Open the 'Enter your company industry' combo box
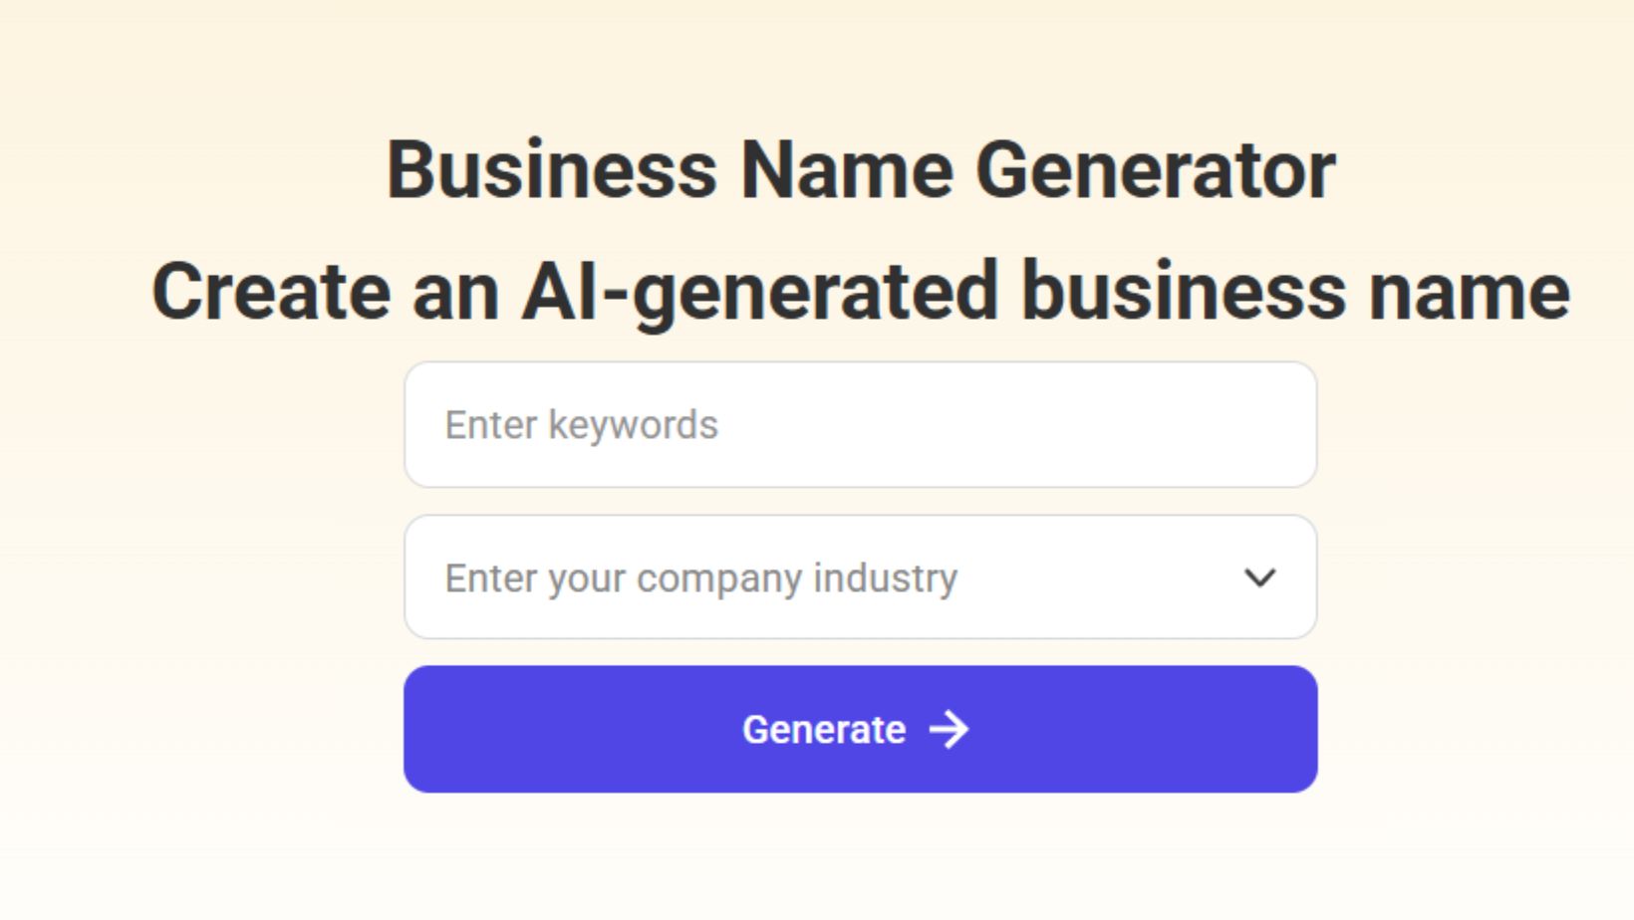 pos(860,577)
